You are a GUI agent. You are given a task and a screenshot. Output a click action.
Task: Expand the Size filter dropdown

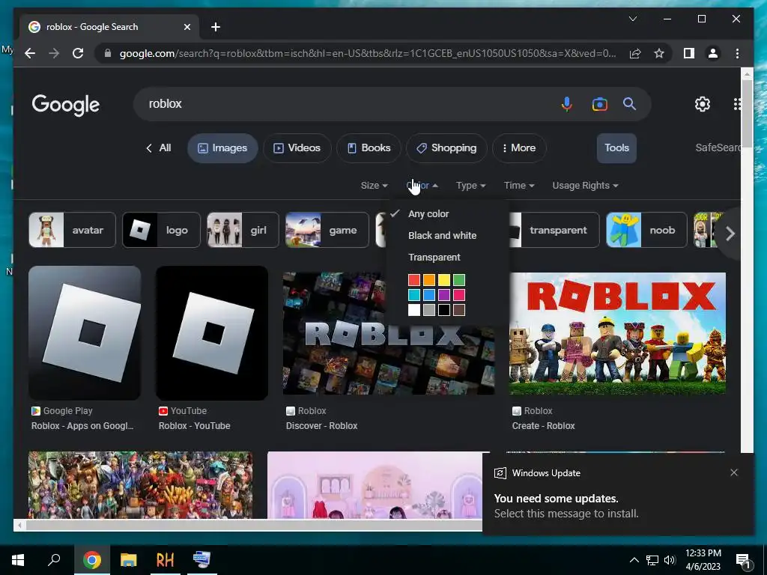(x=375, y=186)
